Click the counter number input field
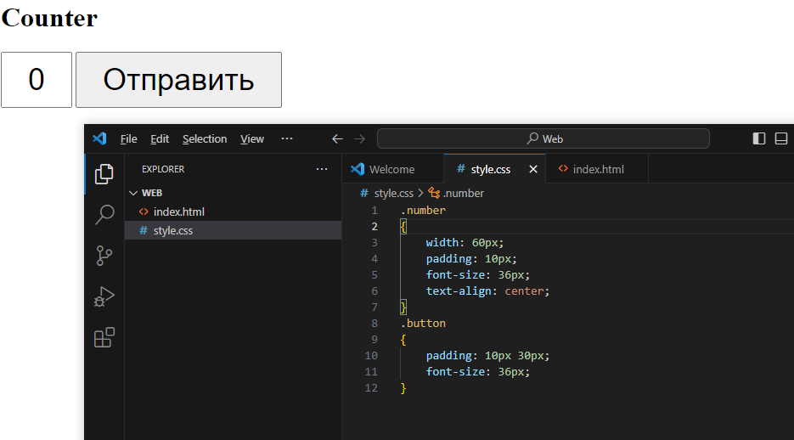 click(37, 80)
